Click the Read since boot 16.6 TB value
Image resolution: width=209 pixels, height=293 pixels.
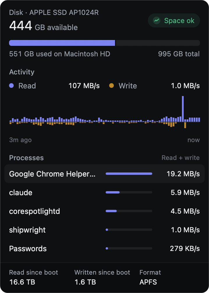click(x=22, y=282)
